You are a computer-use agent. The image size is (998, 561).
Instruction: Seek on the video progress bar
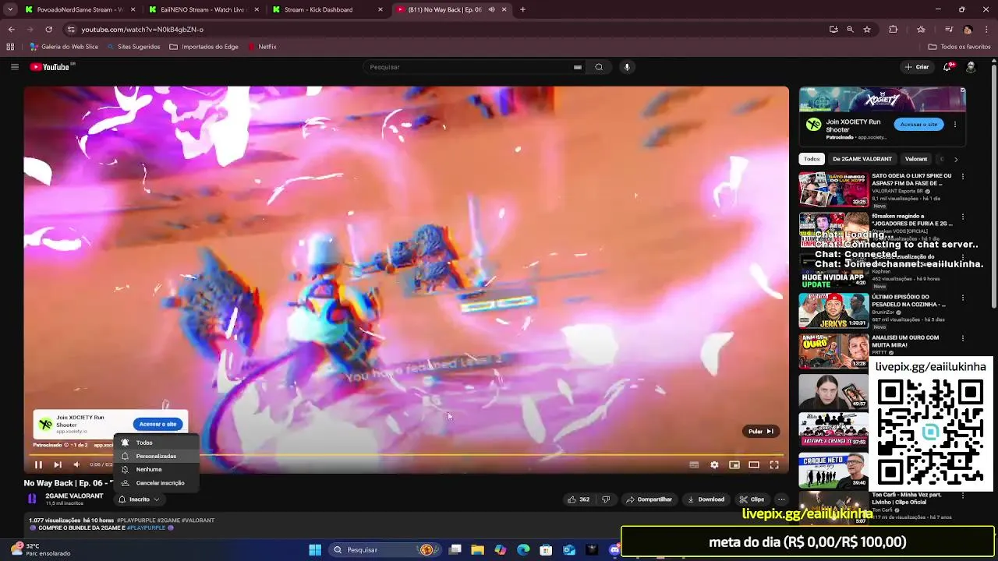[x=405, y=455]
